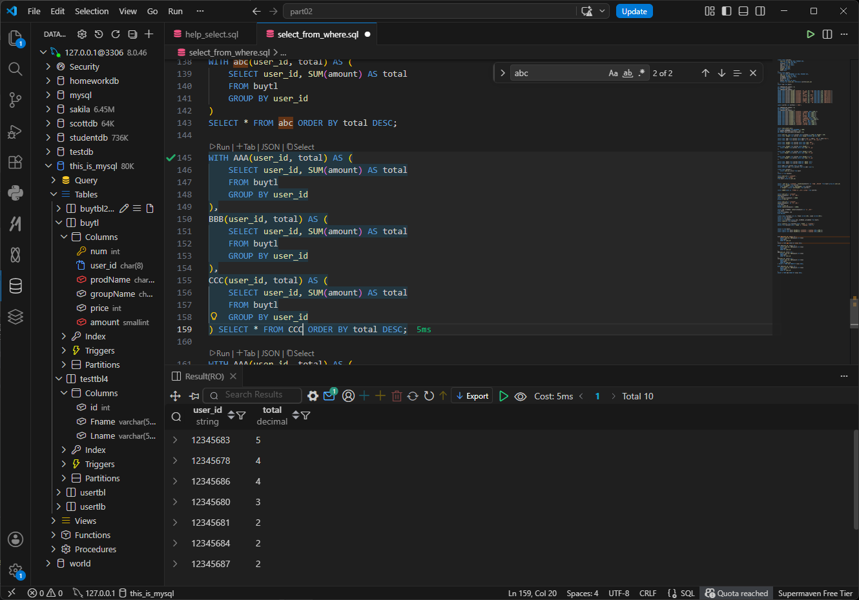
Task: Go to next find match arrow
Action: pyautogui.click(x=721, y=73)
